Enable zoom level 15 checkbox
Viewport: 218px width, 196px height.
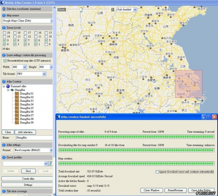[46, 33]
